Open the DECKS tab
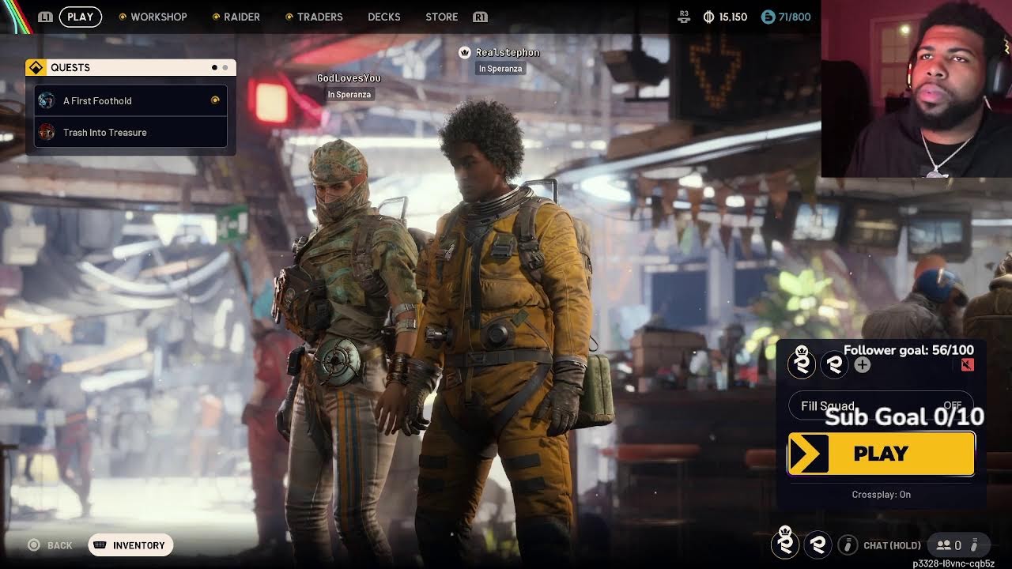This screenshot has width=1012, height=569. pos(384,17)
